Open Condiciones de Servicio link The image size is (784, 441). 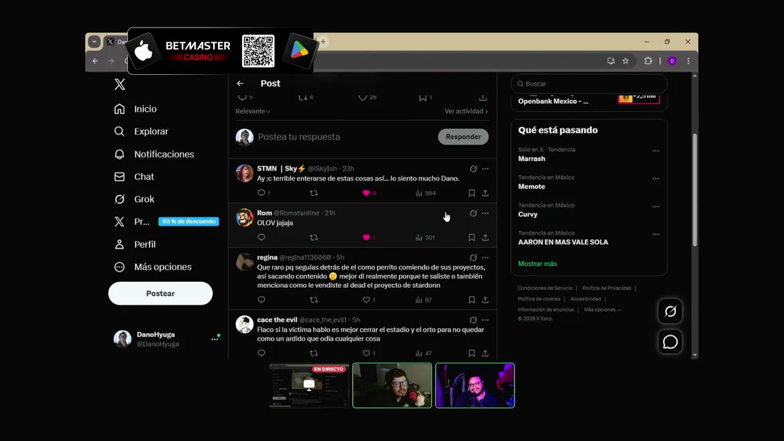(x=545, y=288)
